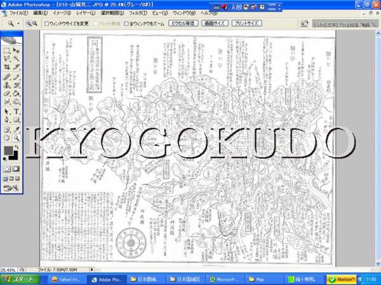This screenshot has height=285, width=381.
Task: Open background color picker swatch
Action: [x=15, y=156]
